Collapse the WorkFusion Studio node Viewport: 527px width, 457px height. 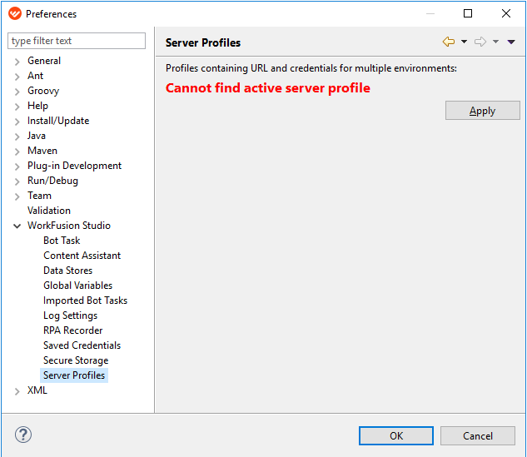pos(17,226)
